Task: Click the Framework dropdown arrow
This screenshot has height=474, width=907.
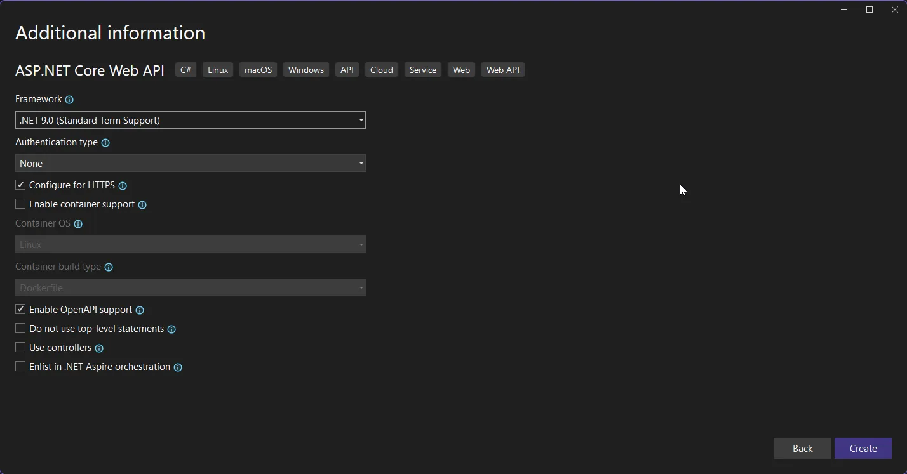Action: click(360, 120)
